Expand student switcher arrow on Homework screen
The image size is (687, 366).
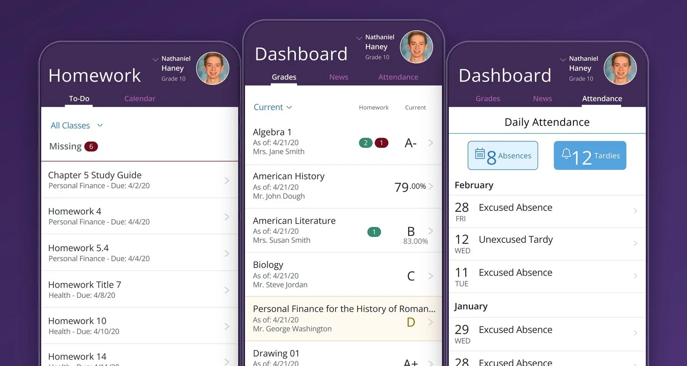click(x=155, y=59)
